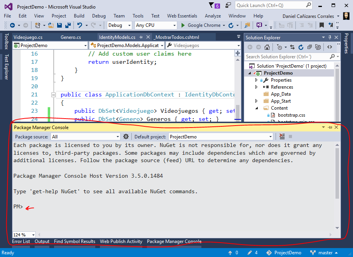Click the search magnifier in Solution Explorer

coord(332,56)
